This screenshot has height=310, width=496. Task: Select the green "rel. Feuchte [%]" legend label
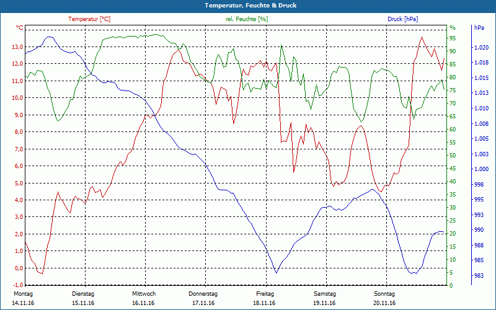[x=247, y=19]
